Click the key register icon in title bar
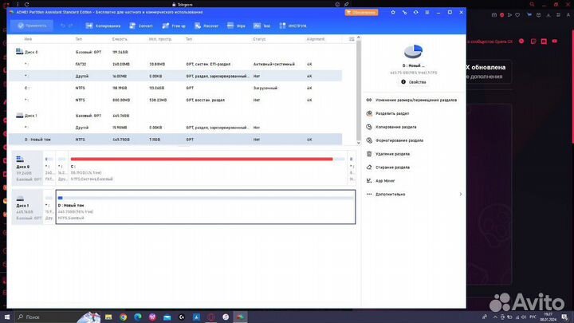 (x=404, y=13)
